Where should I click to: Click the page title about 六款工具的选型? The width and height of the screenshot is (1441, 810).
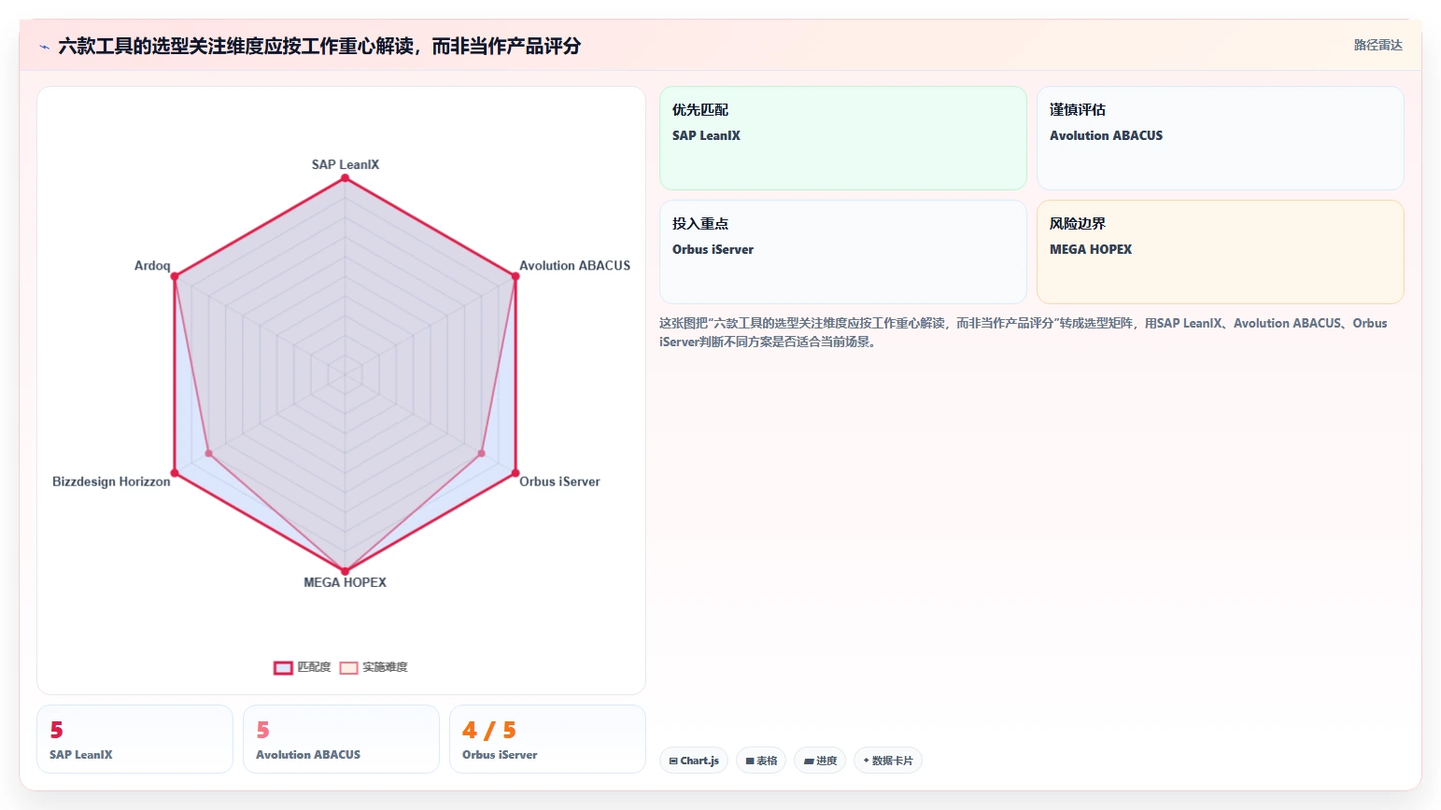[x=319, y=46]
